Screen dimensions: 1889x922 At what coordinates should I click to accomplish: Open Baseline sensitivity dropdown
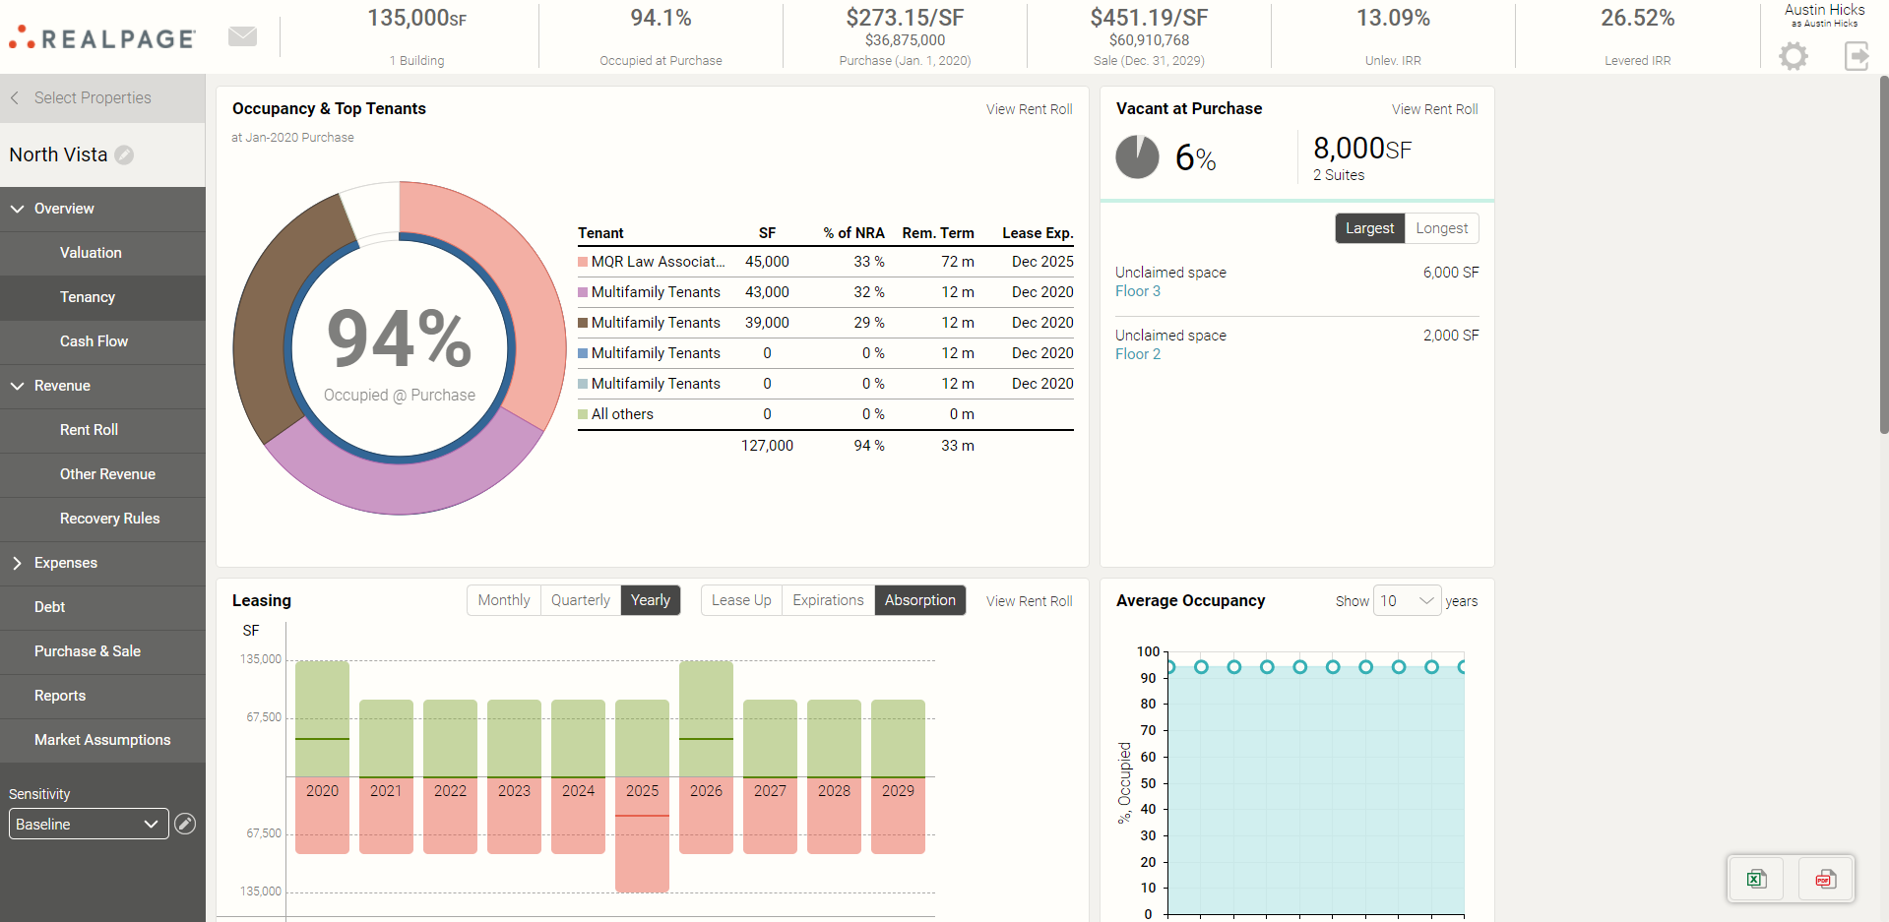pos(89,824)
